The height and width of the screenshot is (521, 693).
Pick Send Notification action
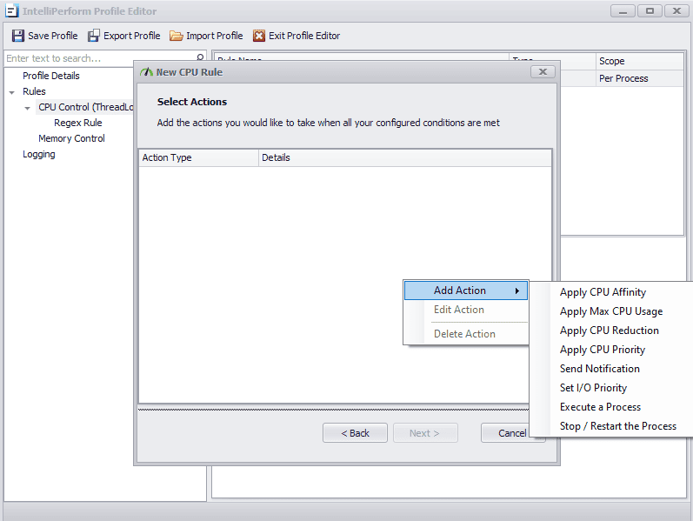[599, 369]
